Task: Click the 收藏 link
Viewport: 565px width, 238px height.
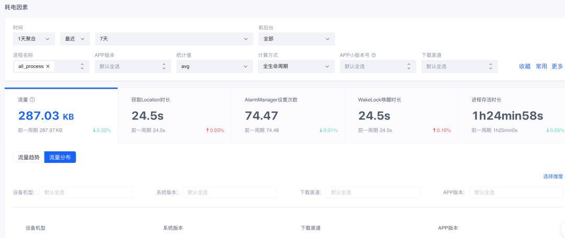Action: click(524, 66)
